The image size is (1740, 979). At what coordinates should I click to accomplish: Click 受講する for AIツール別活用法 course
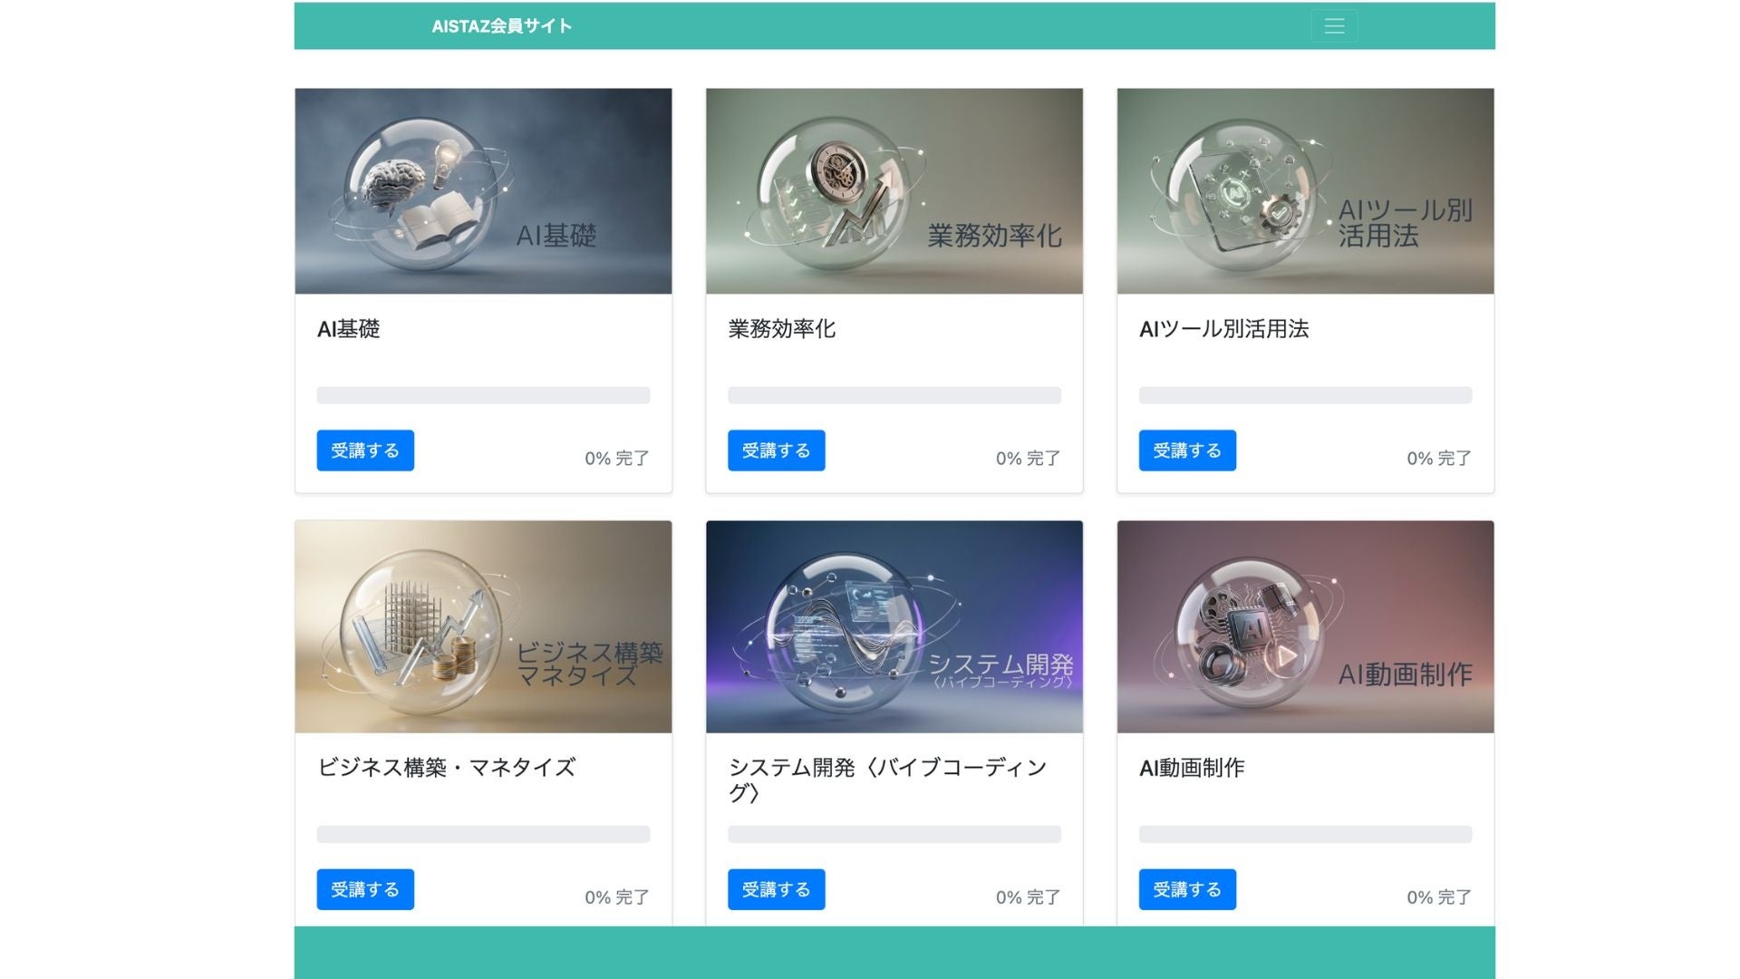[x=1187, y=451]
